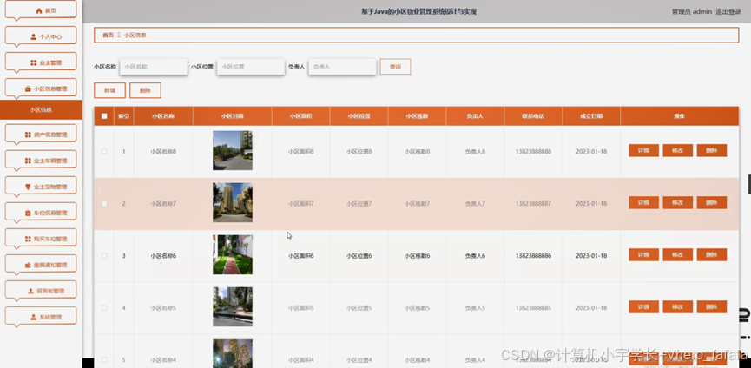Image resolution: width=751 pixels, height=368 pixels.
Task: Click the 联系电话 column header
Action: (533, 116)
